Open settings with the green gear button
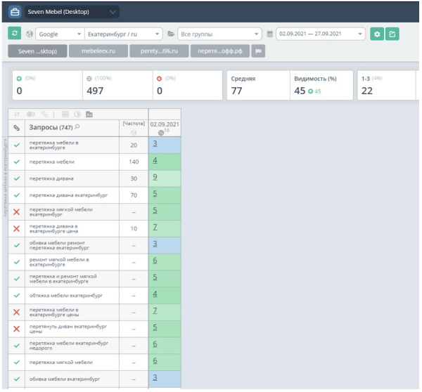 (378, 34)
